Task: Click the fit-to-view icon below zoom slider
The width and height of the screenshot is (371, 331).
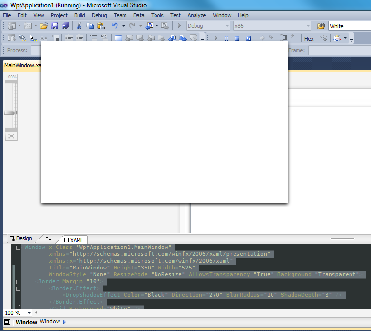Action: tap(11, 136)
